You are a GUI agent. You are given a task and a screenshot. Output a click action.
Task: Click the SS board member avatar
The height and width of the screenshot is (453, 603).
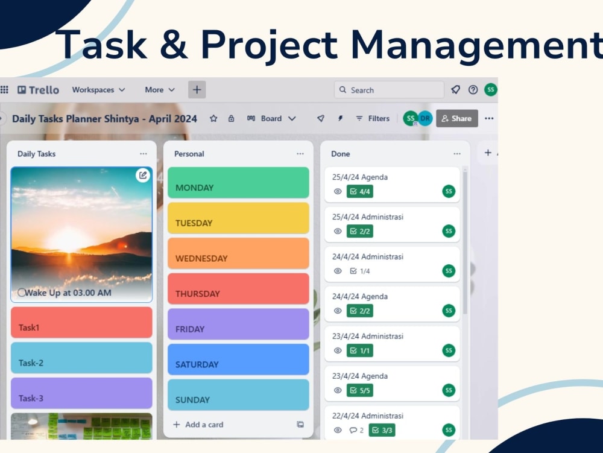click(410, 118)
